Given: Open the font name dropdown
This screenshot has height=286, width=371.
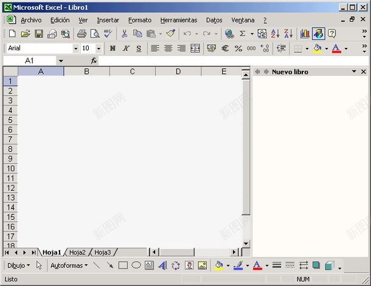Looking at the screenshot, I should coord(75,49).
